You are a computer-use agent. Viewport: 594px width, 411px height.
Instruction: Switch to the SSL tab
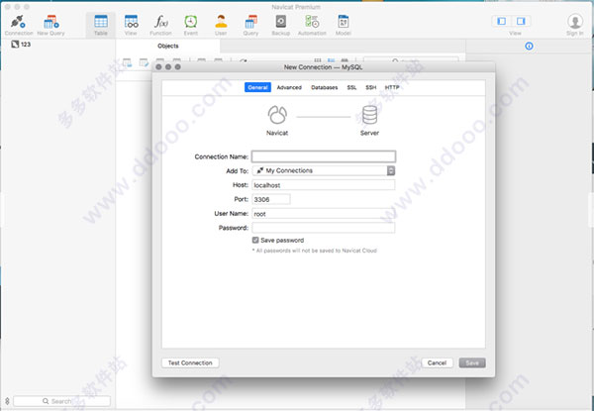click(351, 87)
